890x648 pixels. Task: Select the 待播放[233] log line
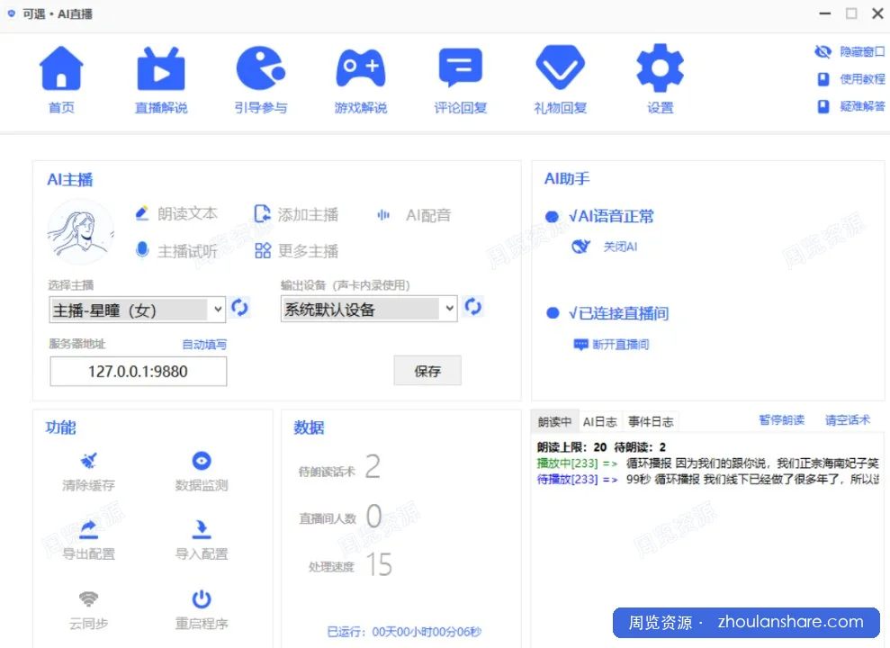[x=708, y=480]
